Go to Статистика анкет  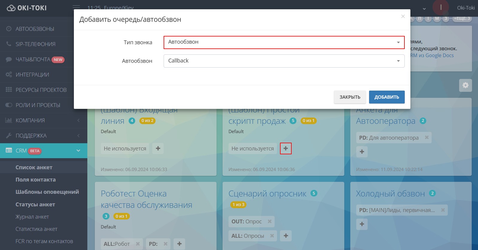click(x=36, y=229)
